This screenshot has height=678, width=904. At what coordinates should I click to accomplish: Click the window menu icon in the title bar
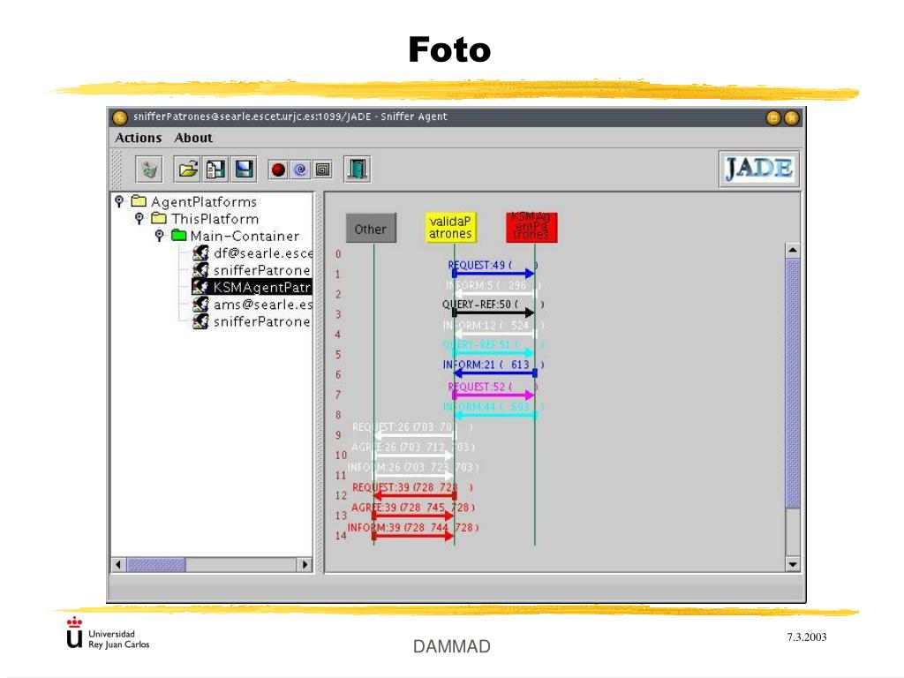[x=119, y=117]
